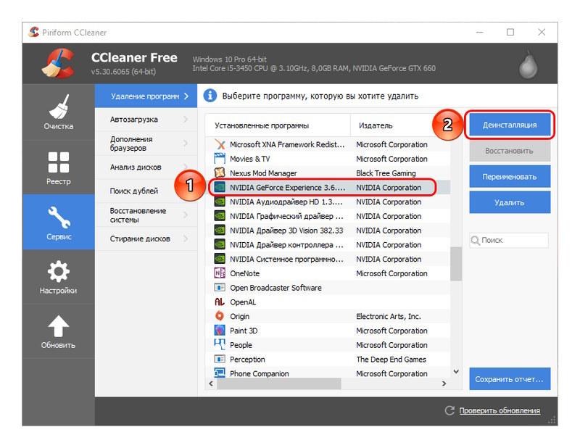Click the scroll left arrow
Image resolution: width=580 pixels, height=448 pixels.
coord(211,383)
